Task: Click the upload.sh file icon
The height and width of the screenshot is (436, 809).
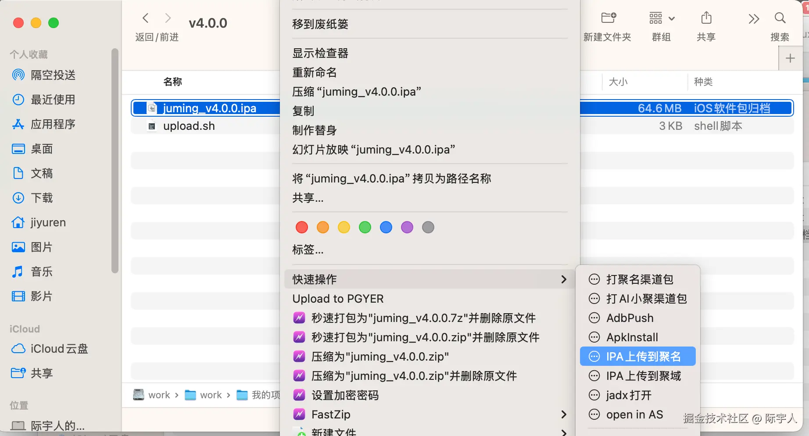Action: coord(152,126)
